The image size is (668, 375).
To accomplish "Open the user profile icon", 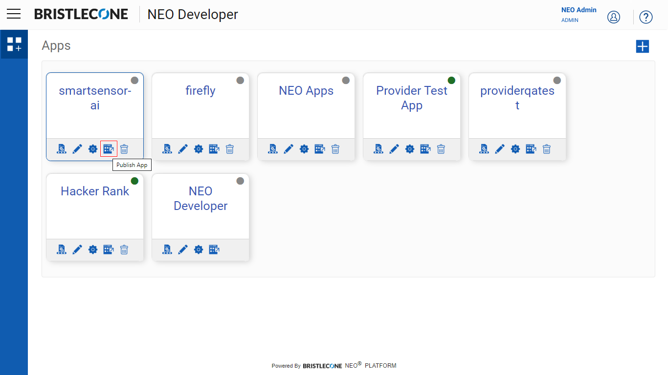I will coord(614,17).
